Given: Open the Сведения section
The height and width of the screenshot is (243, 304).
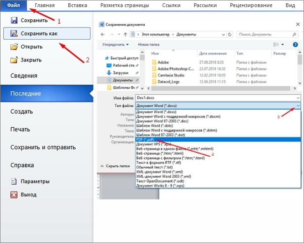Looking at the screenshot, I should [24, 76].
